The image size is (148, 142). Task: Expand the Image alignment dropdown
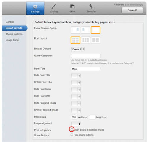click(76, 124)
